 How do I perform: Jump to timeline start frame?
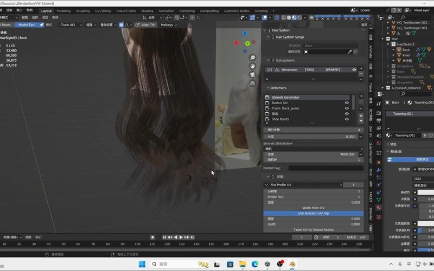164,237
